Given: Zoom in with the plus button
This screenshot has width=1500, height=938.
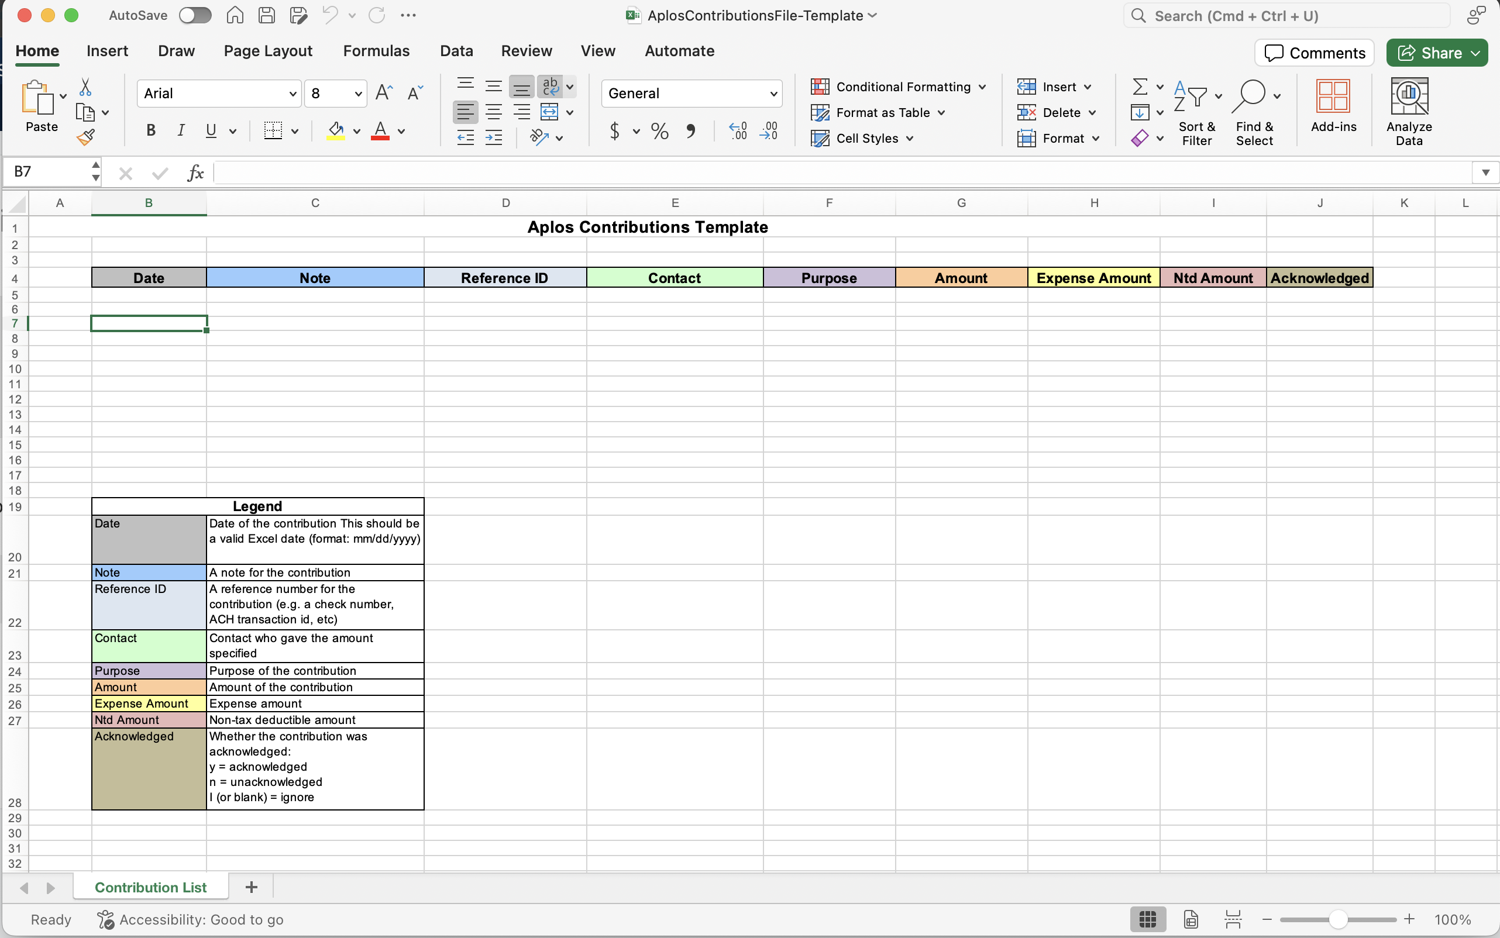Looking at the screenshot, I should tap(1409, 919).
